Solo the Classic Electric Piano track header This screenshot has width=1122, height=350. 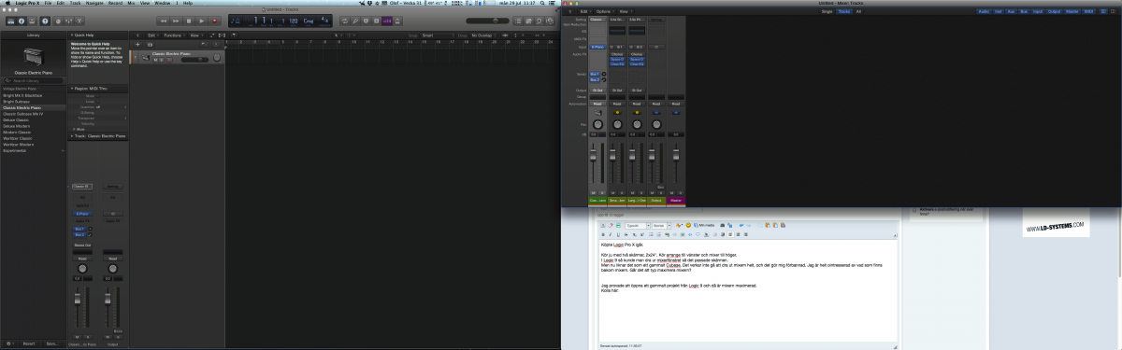tap(161, 60)
